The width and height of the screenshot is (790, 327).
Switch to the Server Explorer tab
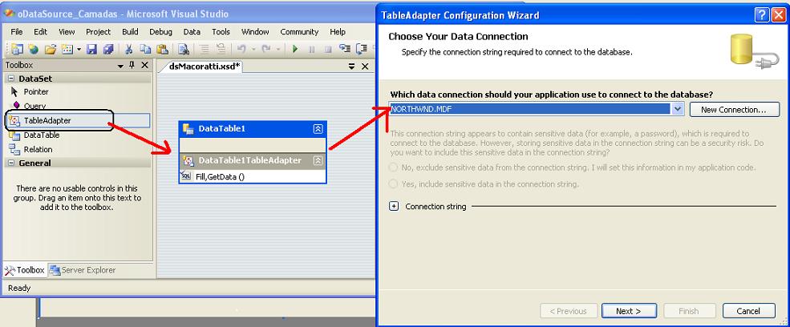pos(83,270)
